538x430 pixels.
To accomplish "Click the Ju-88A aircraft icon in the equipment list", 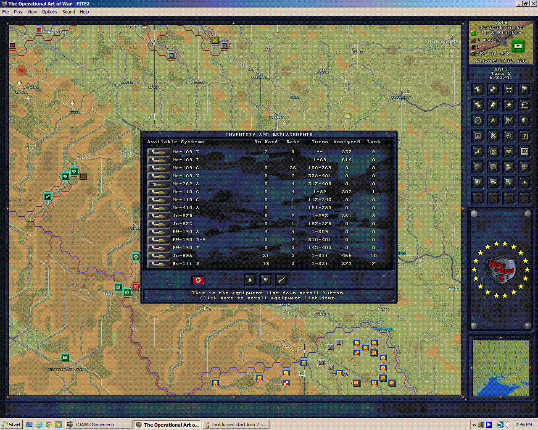I will click(x=158, y=255).
